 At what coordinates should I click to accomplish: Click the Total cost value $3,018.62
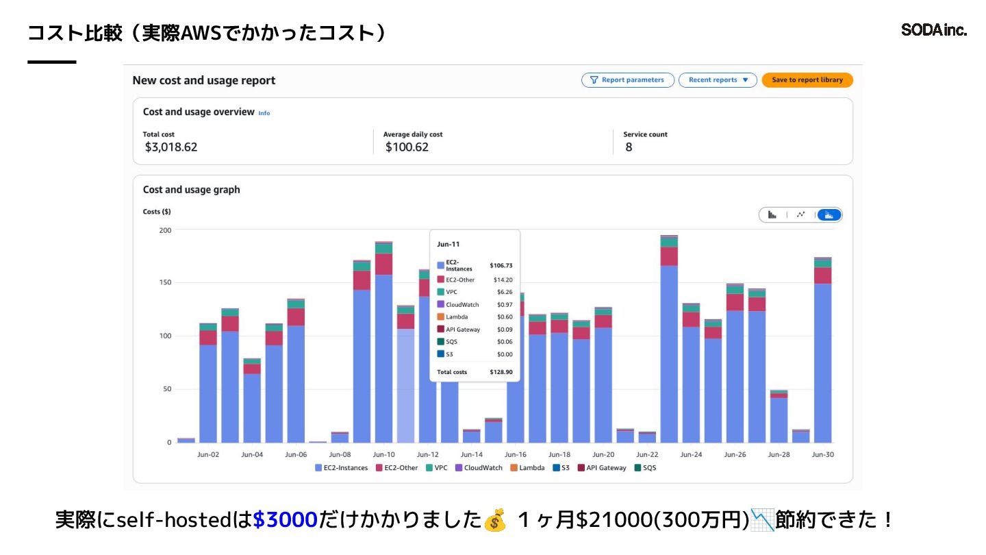click(x=171, y=147)
